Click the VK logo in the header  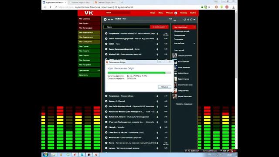88,13
